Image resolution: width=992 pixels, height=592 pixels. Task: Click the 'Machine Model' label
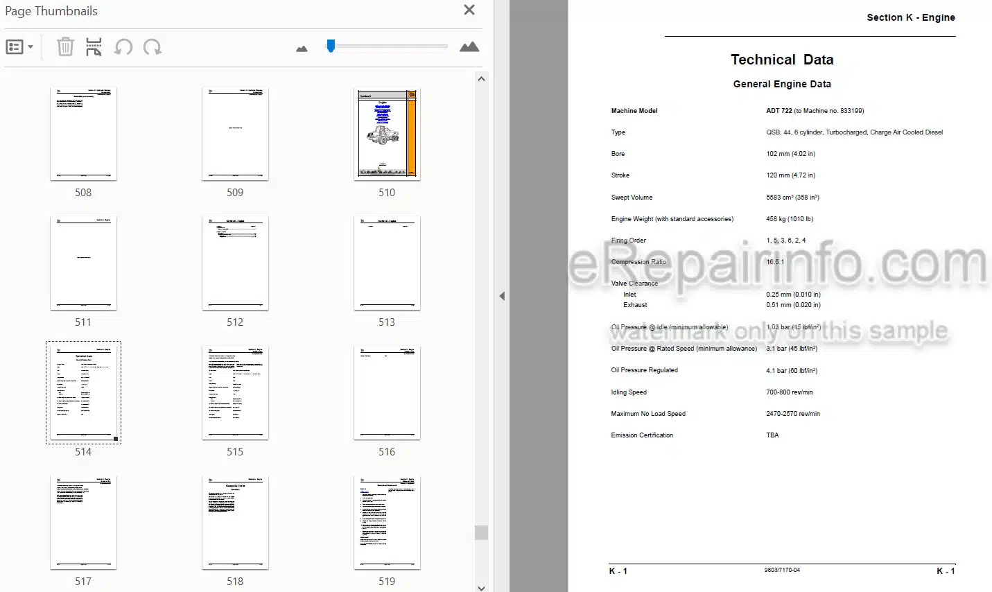point(634,111)
